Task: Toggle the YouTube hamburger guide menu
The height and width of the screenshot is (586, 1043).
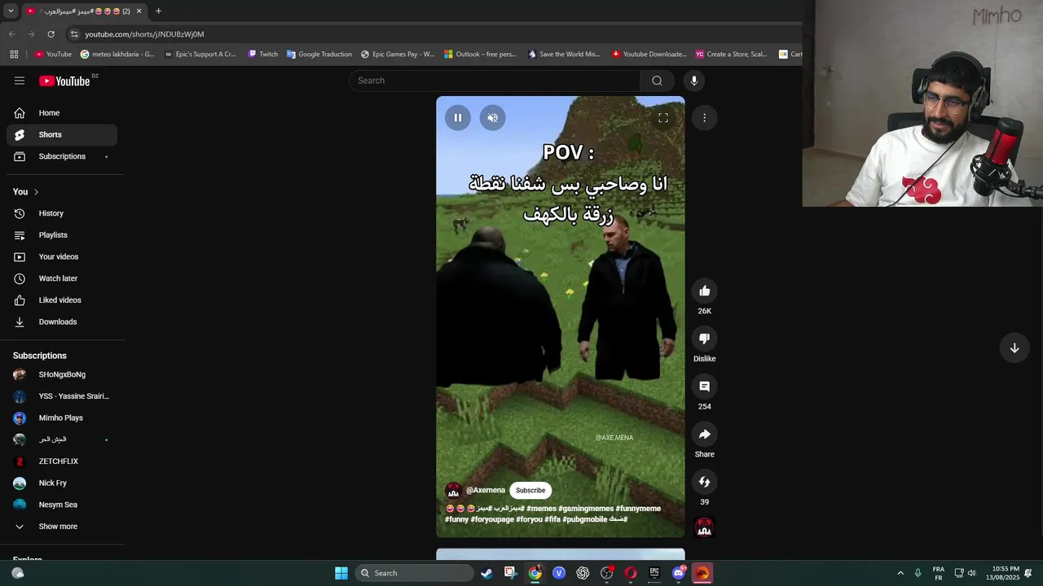Action: coord(20,81)
